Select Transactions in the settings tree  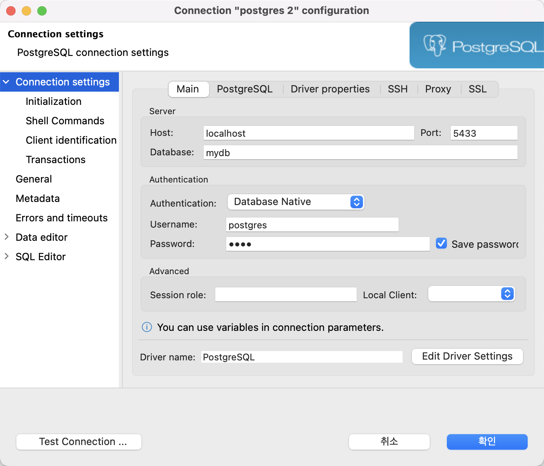click(x=56, y=160)
